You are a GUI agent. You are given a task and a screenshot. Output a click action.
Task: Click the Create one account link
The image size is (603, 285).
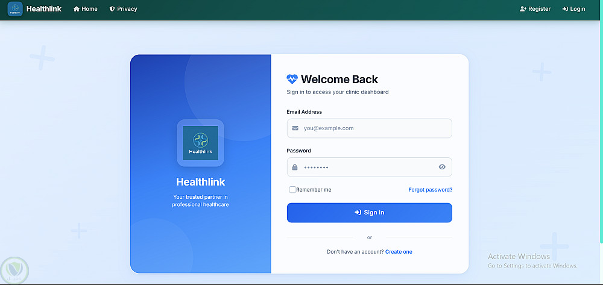399,252
